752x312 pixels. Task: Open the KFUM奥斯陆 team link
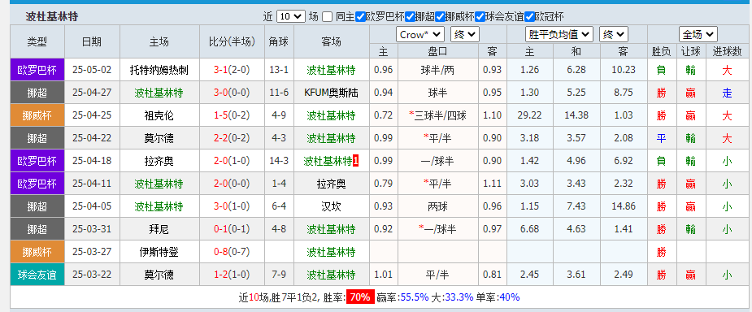point(332,93)
